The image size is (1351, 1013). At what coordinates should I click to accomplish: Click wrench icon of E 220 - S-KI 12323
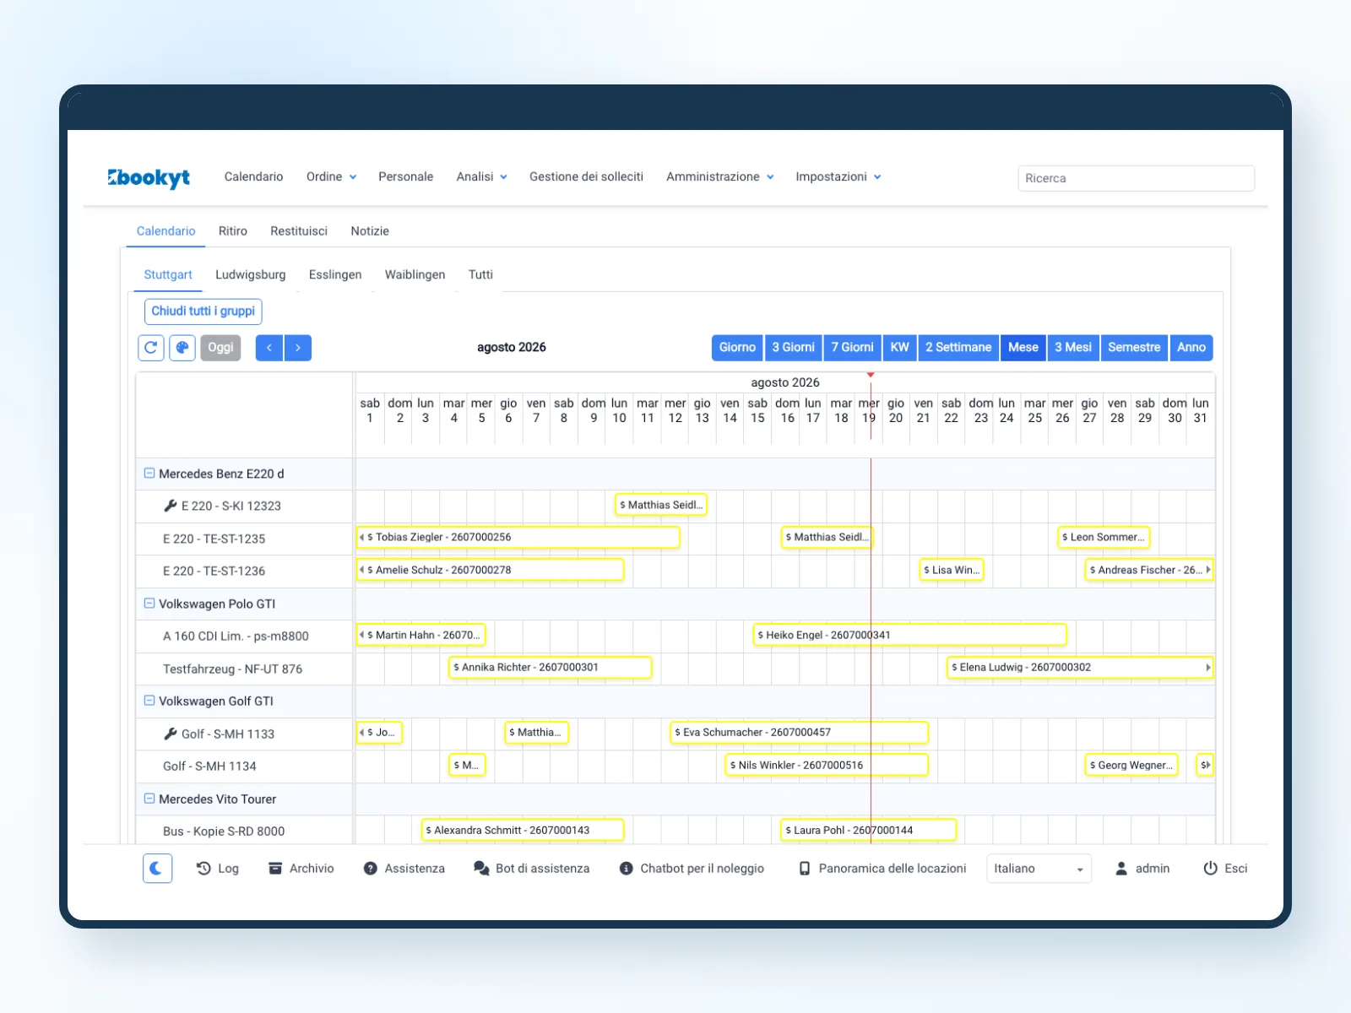pos(170,506)
